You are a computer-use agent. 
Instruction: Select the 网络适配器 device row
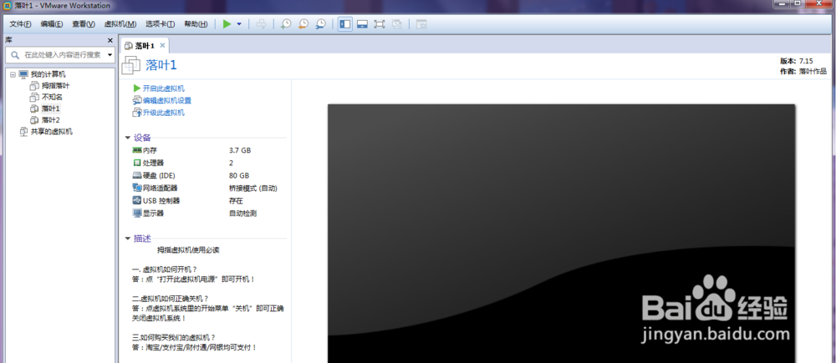coord(208,189)
